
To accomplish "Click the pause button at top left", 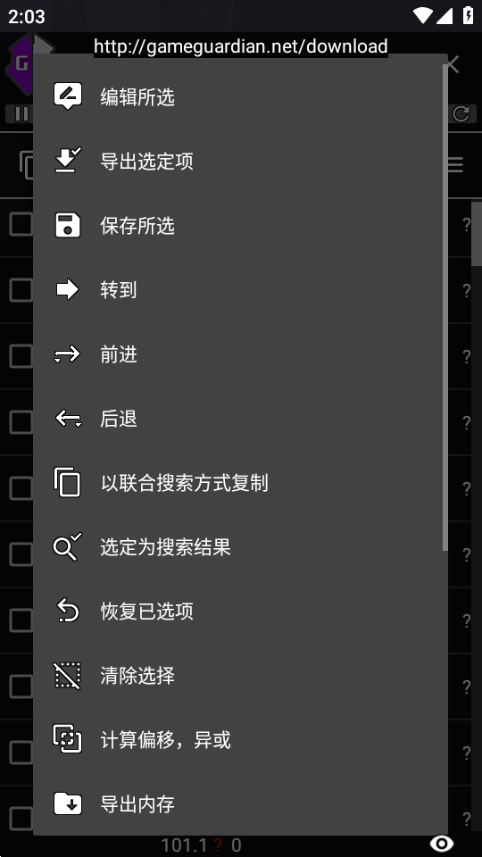I will pyautogui.click(x=21, y=113).
